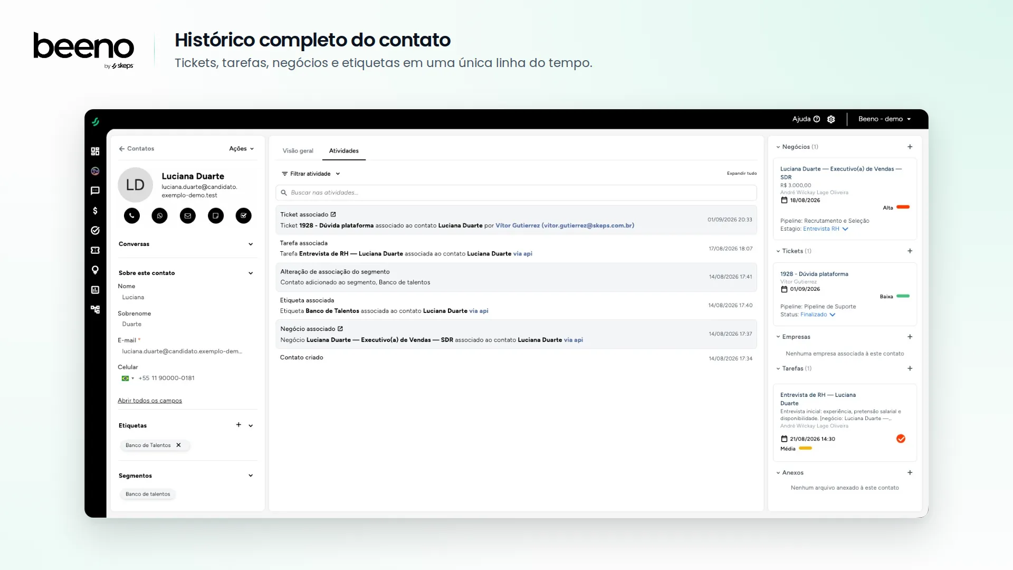Open the tickets sidebar icon
The image size is (1013, 570).
click(95, 250)
